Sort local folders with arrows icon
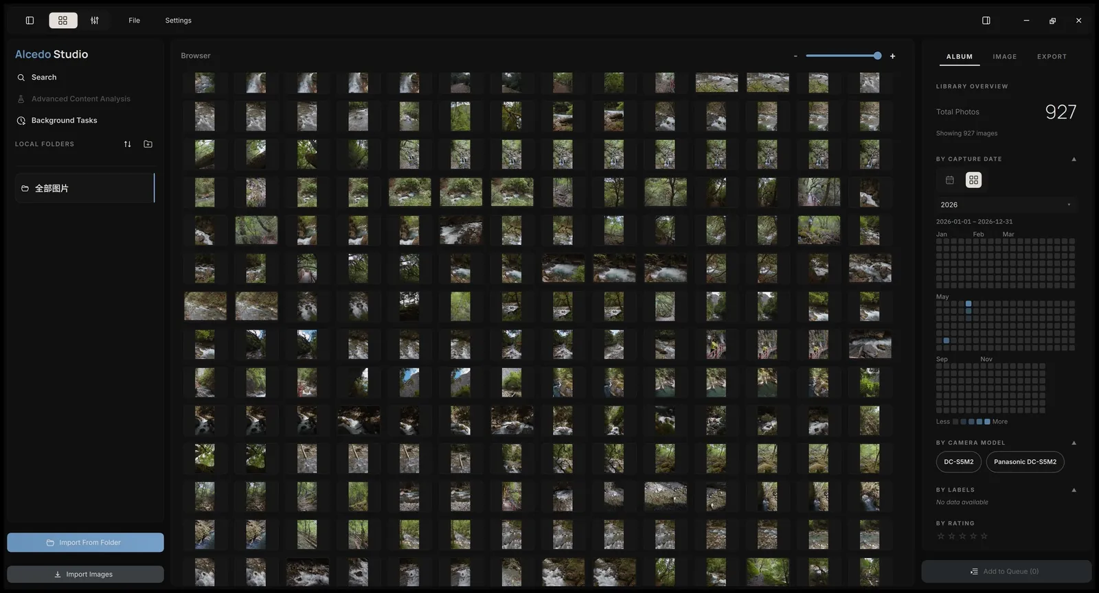Image resolution: width=1099 pixels, height=593 pixels. (127, 144)
